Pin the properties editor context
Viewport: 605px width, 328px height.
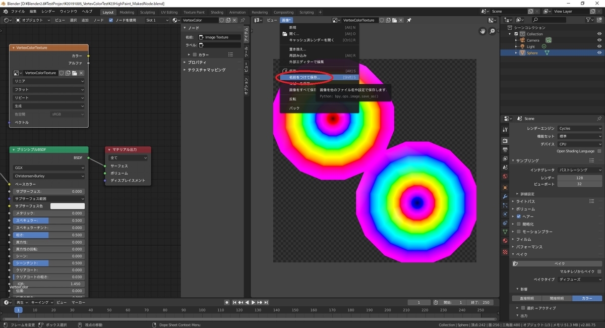[599, 118]
